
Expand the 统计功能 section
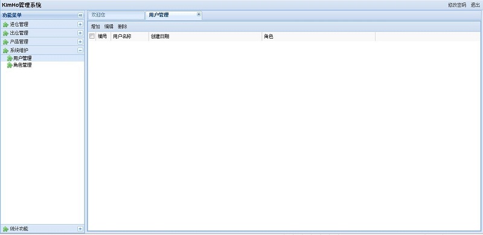(x=80, y=229)
